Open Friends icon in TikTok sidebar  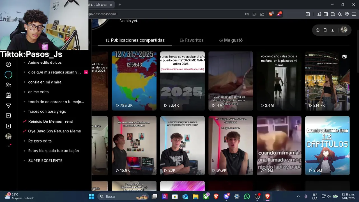pyautogui.click(x=8, y=85)
